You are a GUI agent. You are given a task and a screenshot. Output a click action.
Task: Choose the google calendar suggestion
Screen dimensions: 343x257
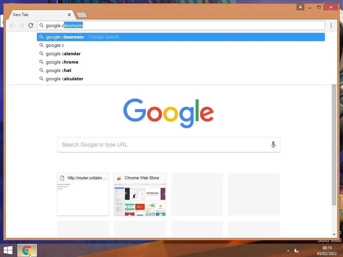point(181,54)
